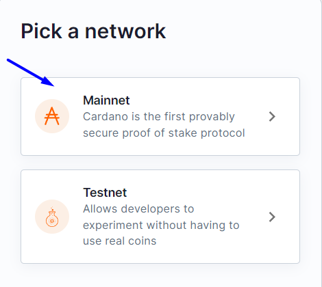Click the Testnet flask icon
This screenshot has height=287, width=322.
tap(52, 217)
